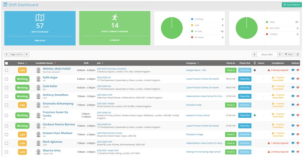The image size is (303, 158).
Task: Sort by the Company column
Action: pos(193,63)
